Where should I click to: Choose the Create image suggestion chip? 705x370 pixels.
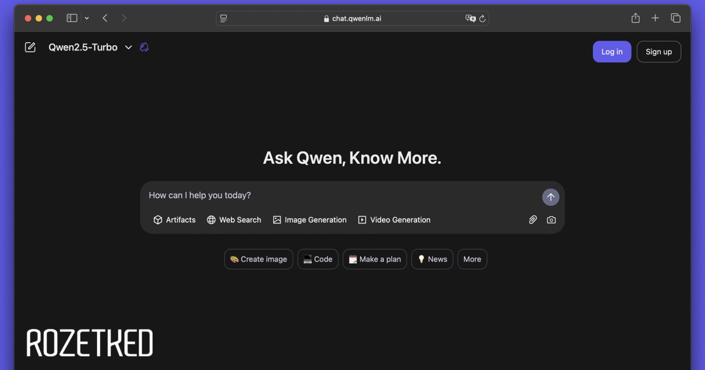click(258, 259)
